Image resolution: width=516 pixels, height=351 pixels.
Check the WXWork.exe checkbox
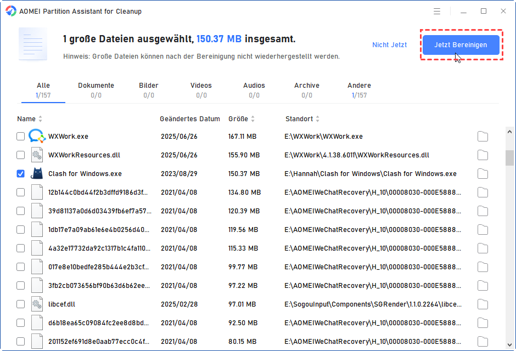click(x=20, y=136)
